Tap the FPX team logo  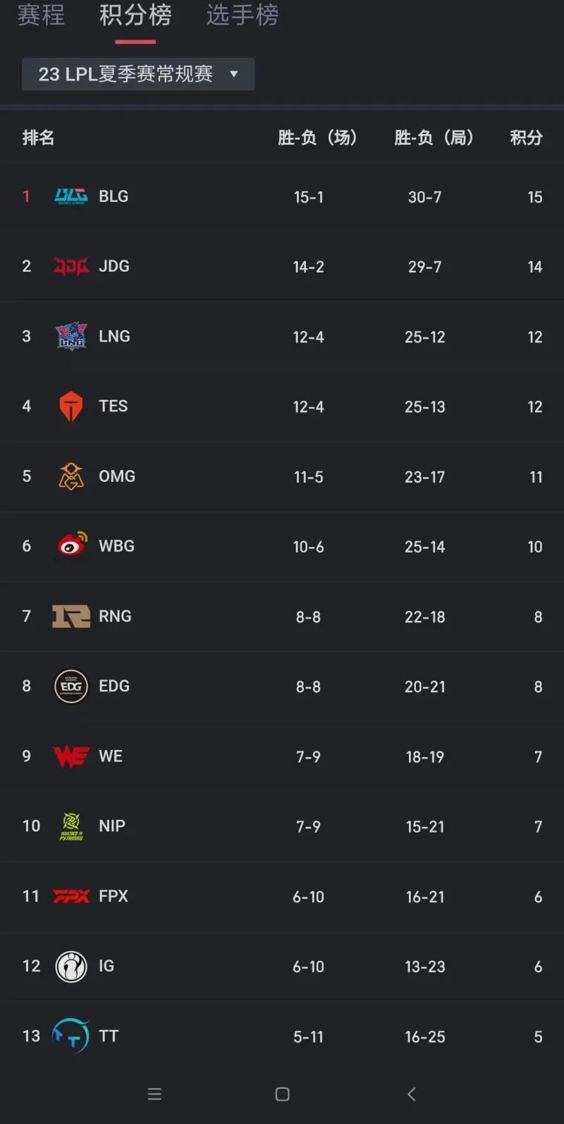(x=71, y=896)
